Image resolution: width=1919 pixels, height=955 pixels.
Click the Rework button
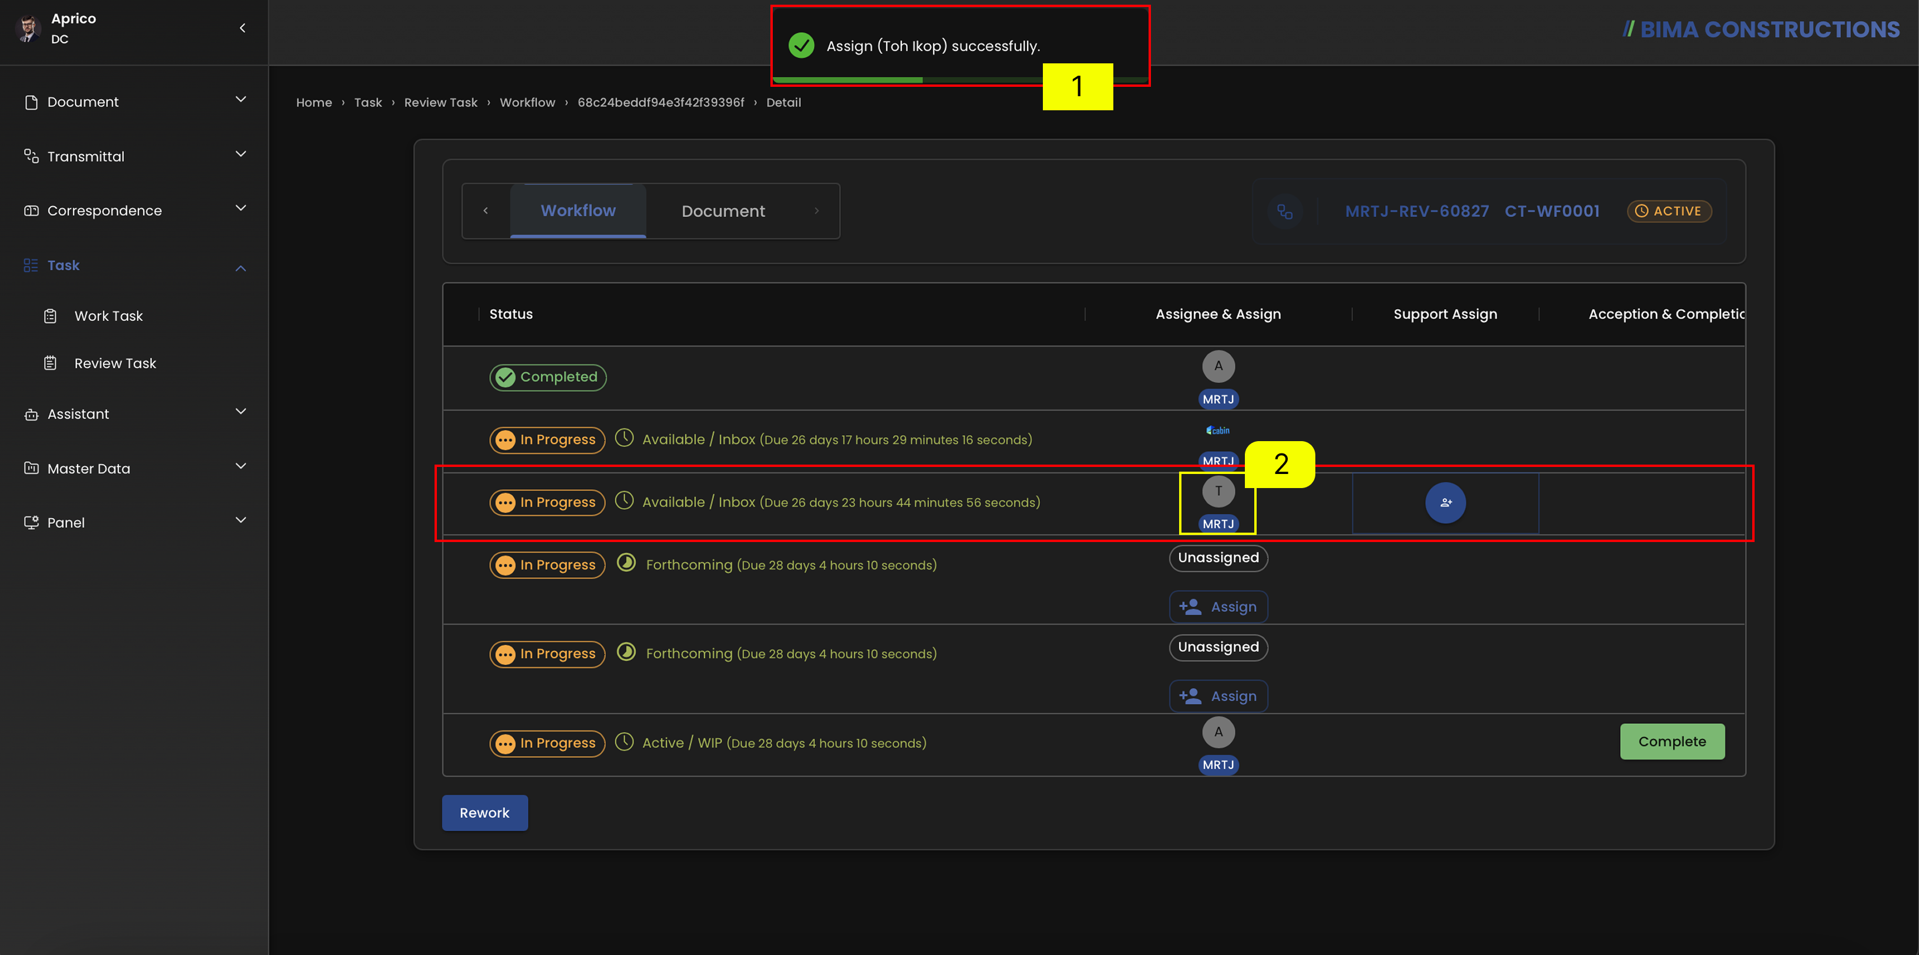point(484,813)
